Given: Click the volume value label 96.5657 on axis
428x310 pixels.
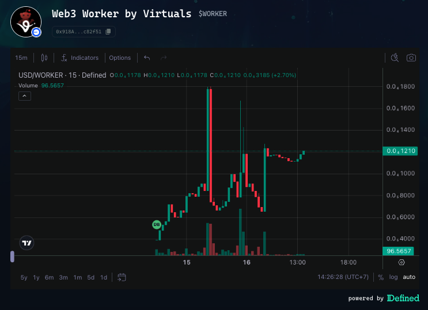Looking at the screenshot, I should [x=399, y=251].
